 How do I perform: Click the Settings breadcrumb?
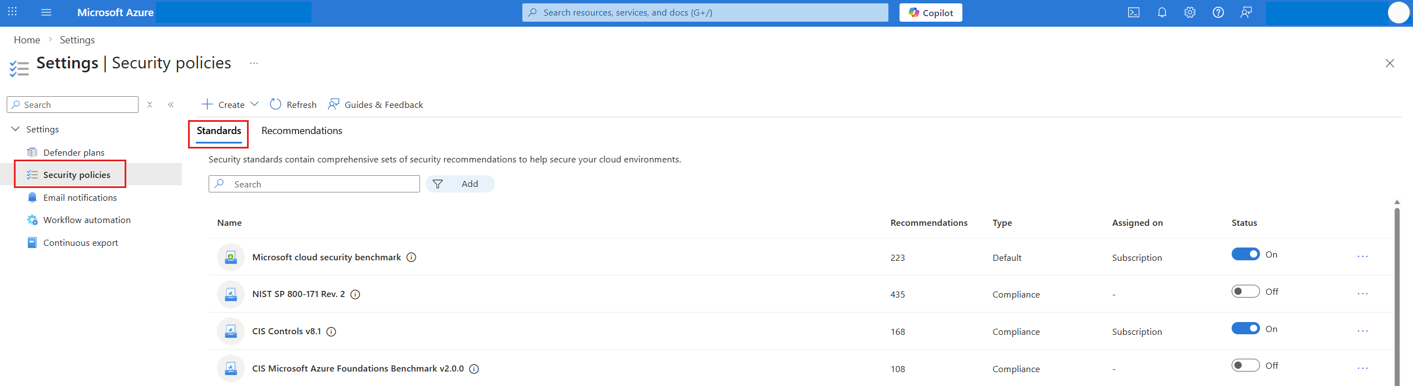[x=77, y=40]
